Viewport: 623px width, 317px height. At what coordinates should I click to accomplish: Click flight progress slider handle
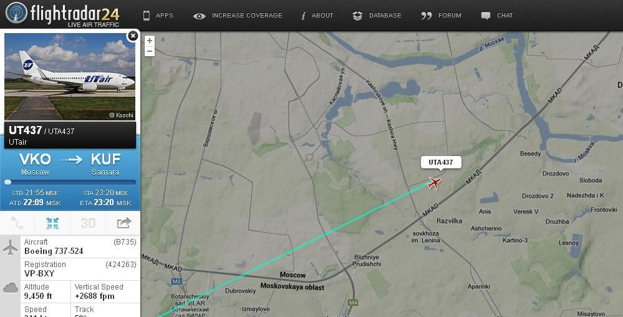tap(8, 182)
